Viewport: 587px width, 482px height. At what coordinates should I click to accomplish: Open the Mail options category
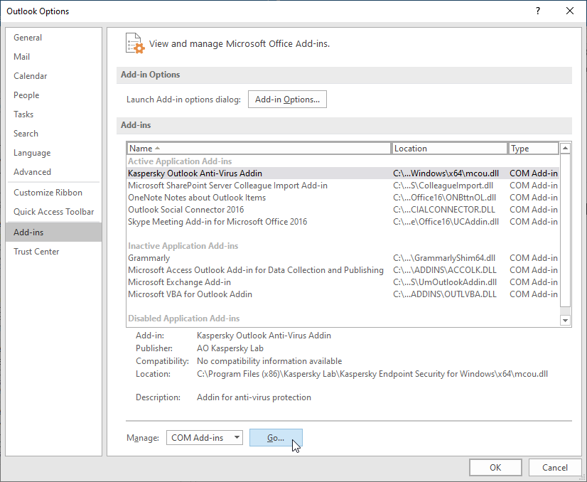(53, 57)
